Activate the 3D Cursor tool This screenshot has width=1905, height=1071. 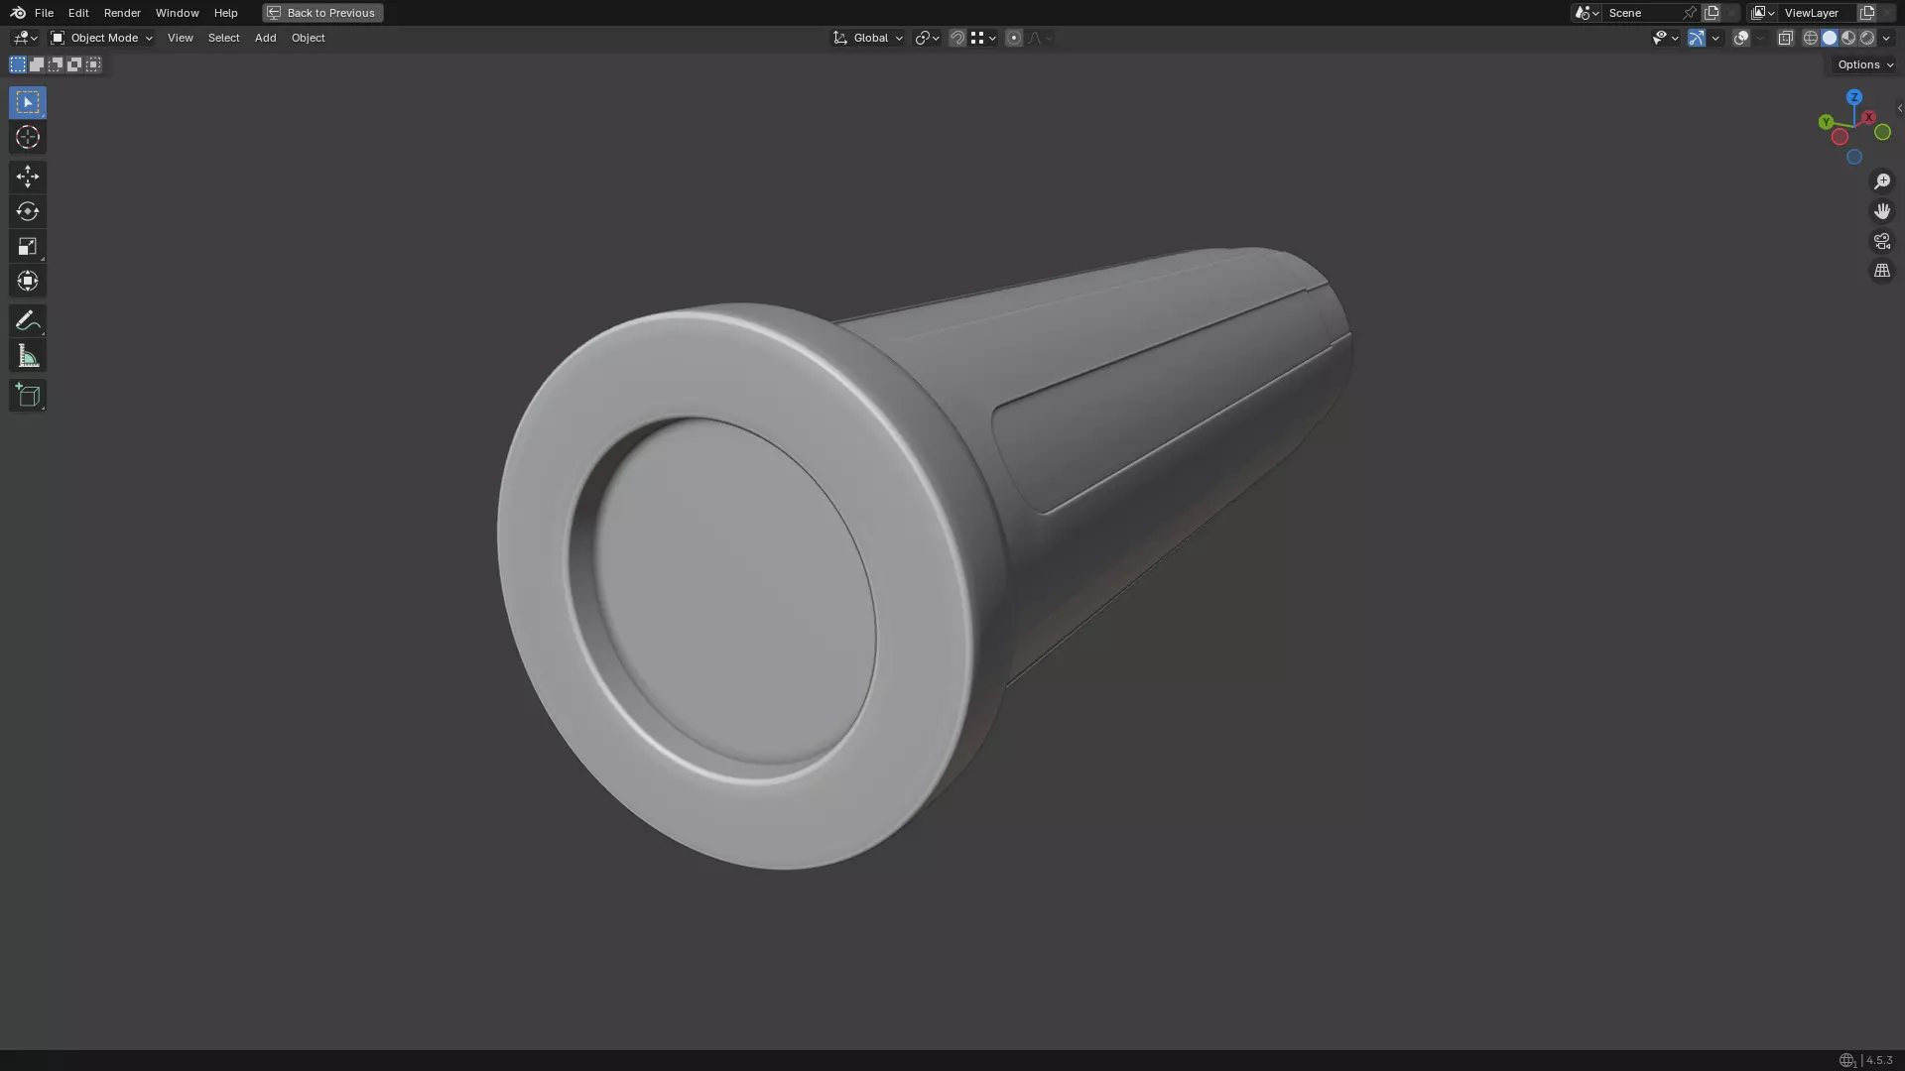pos(28,137)
